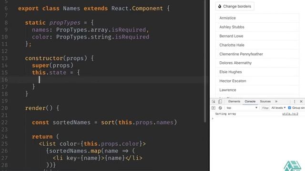Click 'super(props)' on line 14
This screenshot has height=171, width=305.
click(x=52, y=66)
